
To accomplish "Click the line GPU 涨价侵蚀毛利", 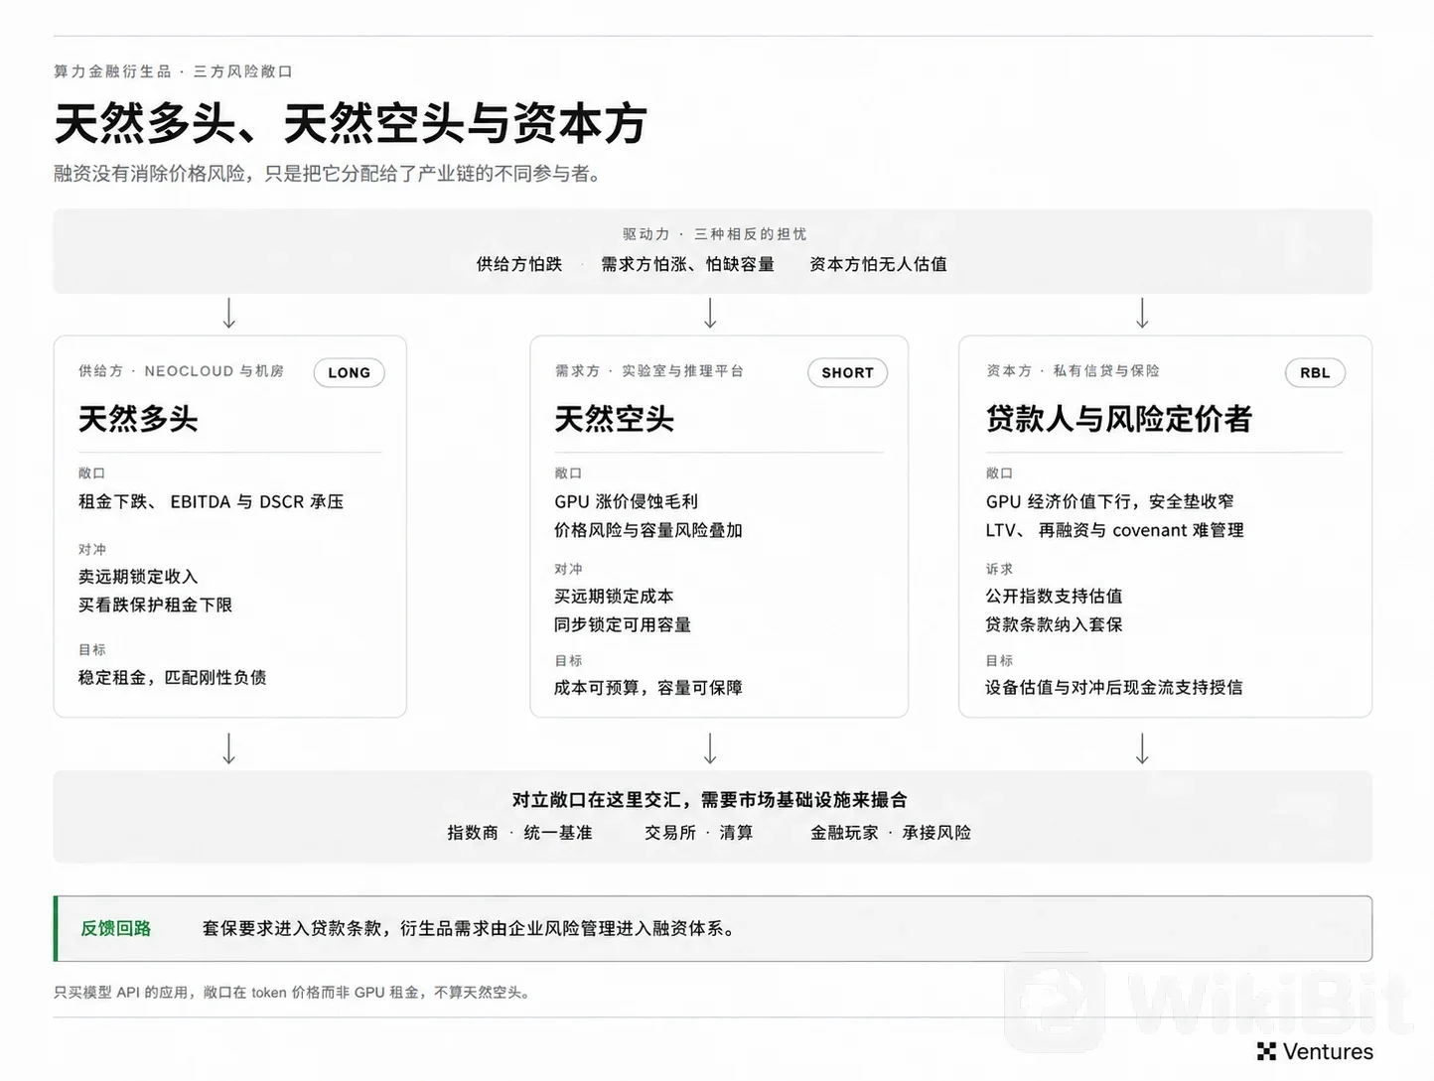I will tap(627, 501).
